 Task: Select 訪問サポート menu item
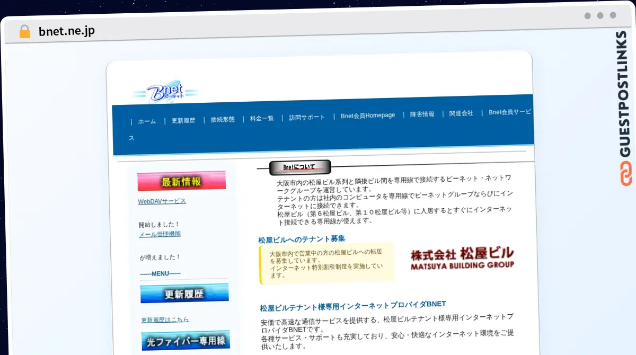[x=307, y=117]
